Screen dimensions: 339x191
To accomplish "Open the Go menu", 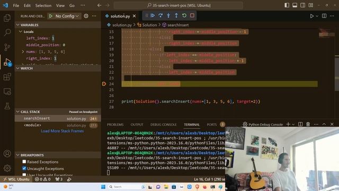I will 72,5.
